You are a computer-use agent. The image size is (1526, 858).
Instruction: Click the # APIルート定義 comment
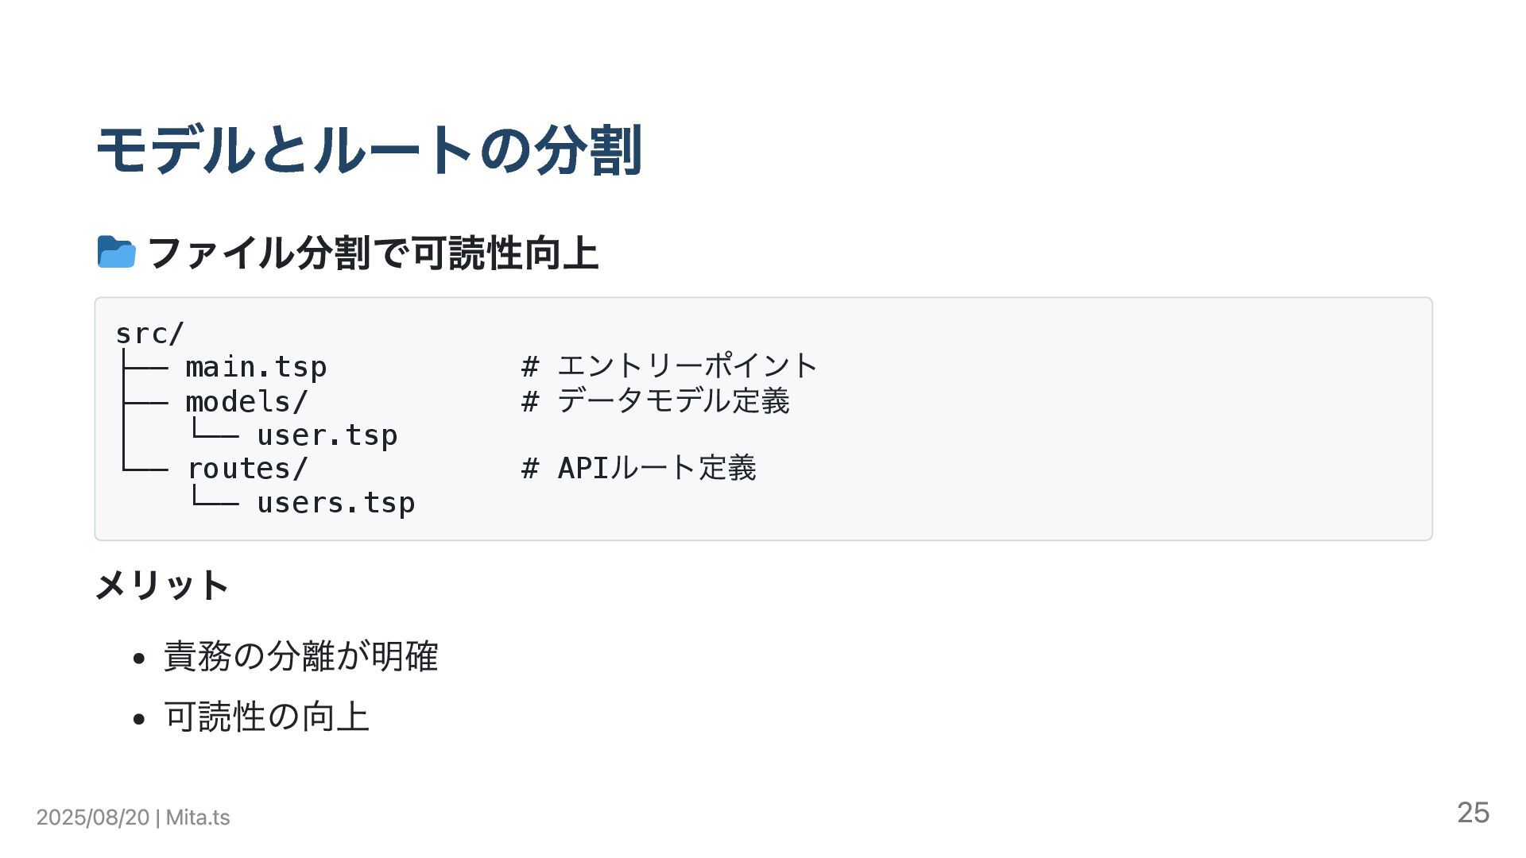(638, 468)
